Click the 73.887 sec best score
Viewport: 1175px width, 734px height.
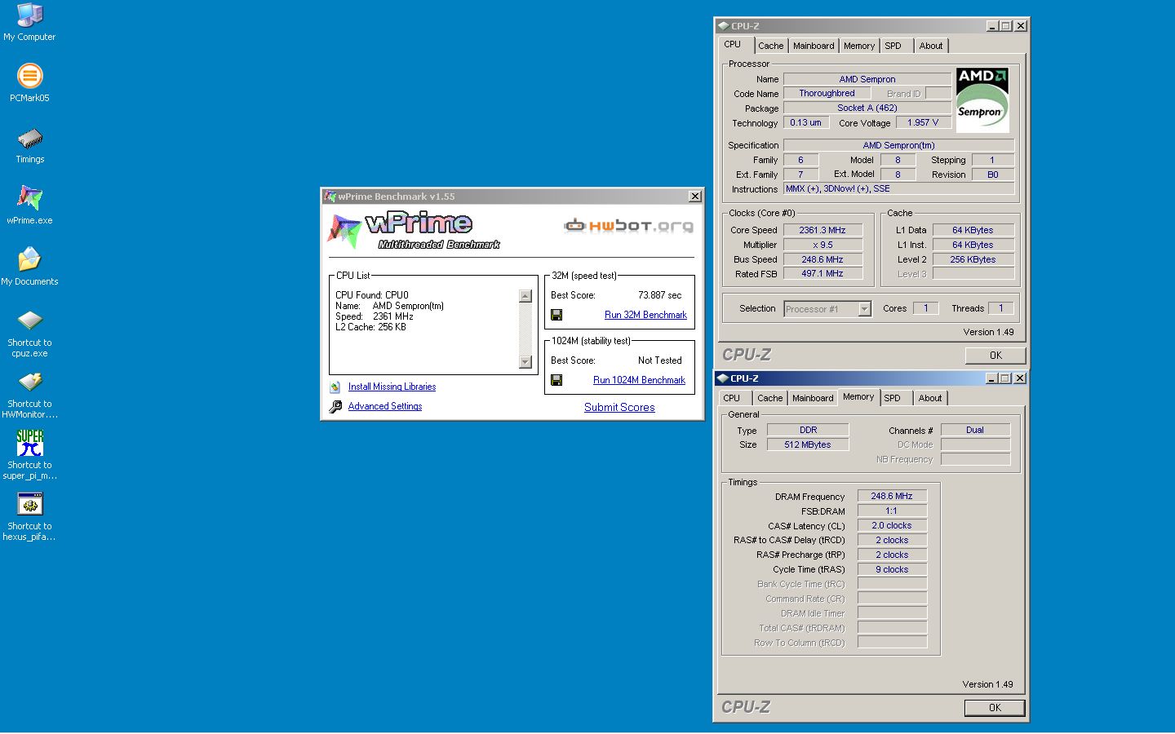tap(660, 295)
